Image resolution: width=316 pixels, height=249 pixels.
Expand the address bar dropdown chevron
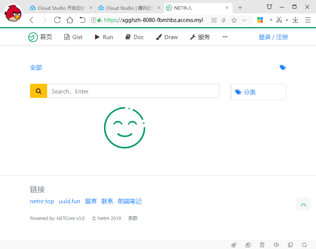pos(244,20)
